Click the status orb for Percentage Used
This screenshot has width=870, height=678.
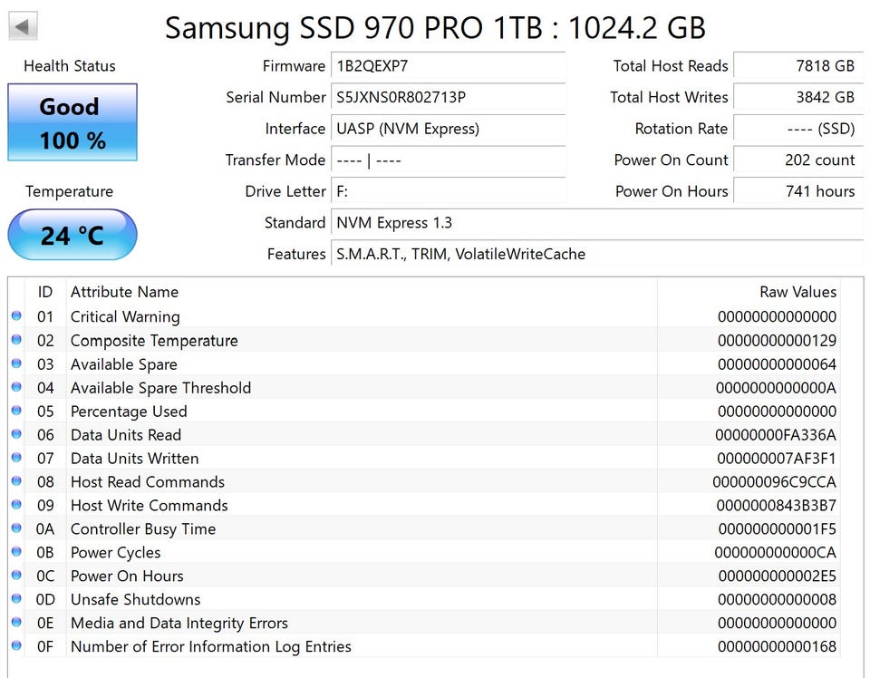[16, 411]
